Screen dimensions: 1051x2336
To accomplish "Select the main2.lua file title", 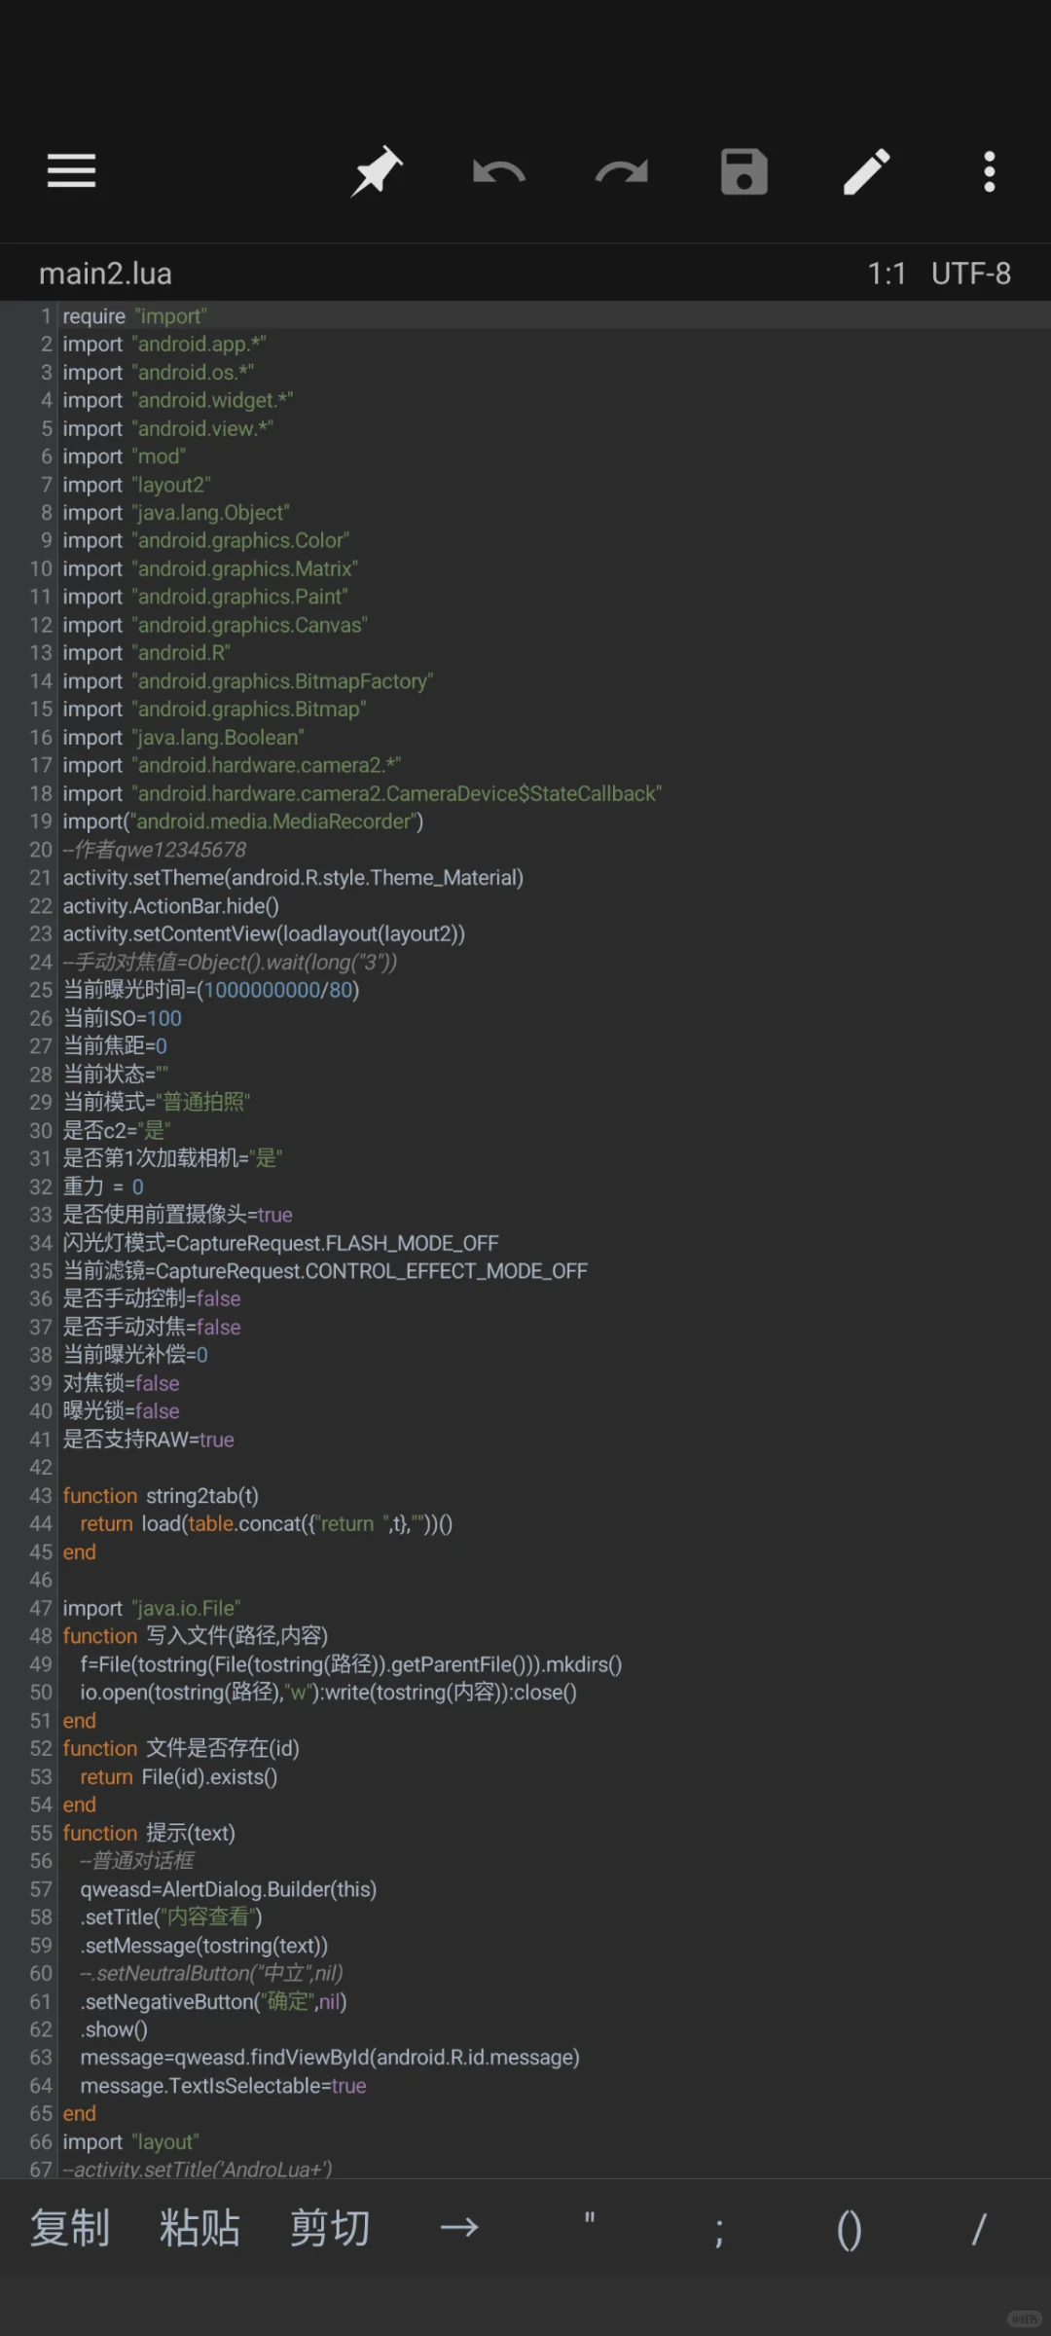I will tap(105, 274).
